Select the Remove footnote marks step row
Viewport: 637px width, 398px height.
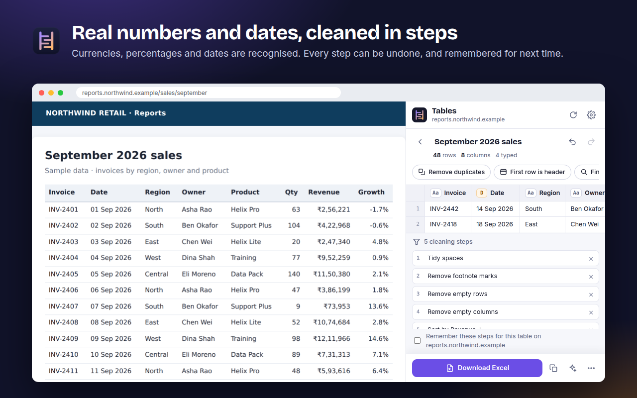tap(506, 276)
